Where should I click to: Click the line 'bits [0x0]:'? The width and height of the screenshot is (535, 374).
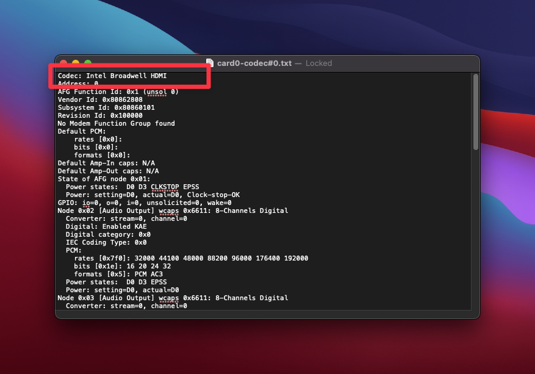click(x=96, y=147)
